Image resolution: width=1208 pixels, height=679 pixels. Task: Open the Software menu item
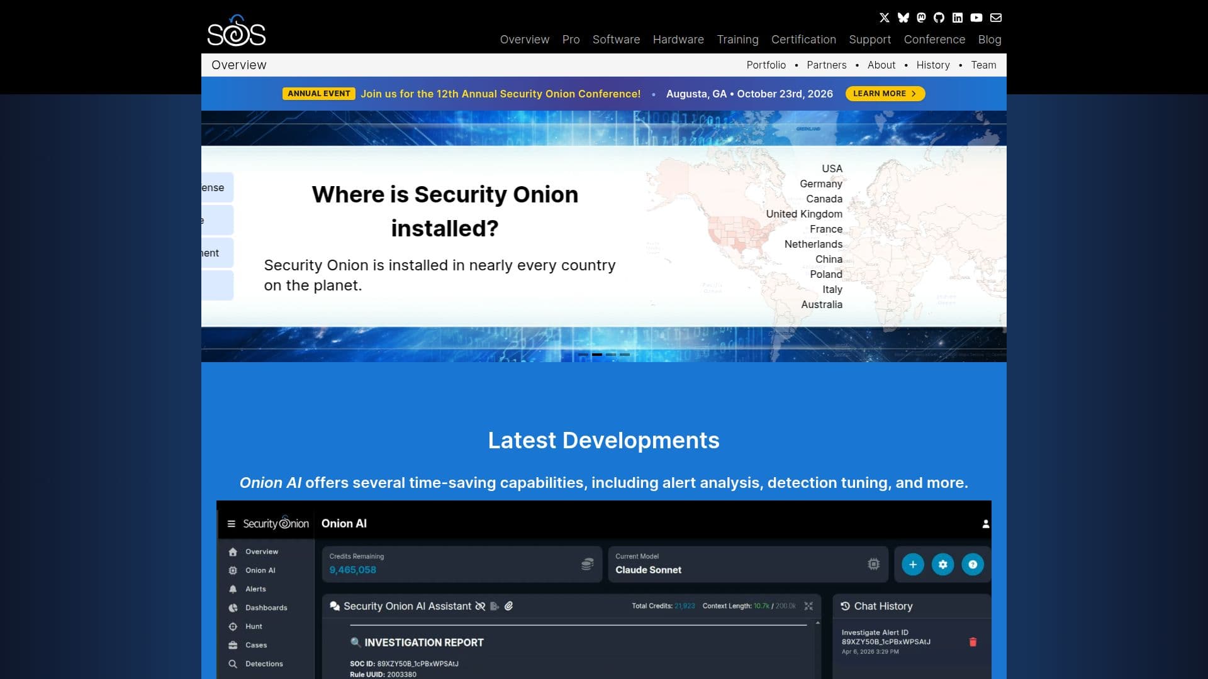[616, 40]
